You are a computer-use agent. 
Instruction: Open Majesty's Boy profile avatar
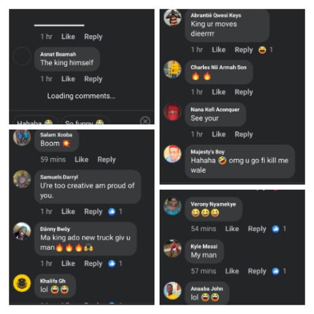[x=173, y=154]
